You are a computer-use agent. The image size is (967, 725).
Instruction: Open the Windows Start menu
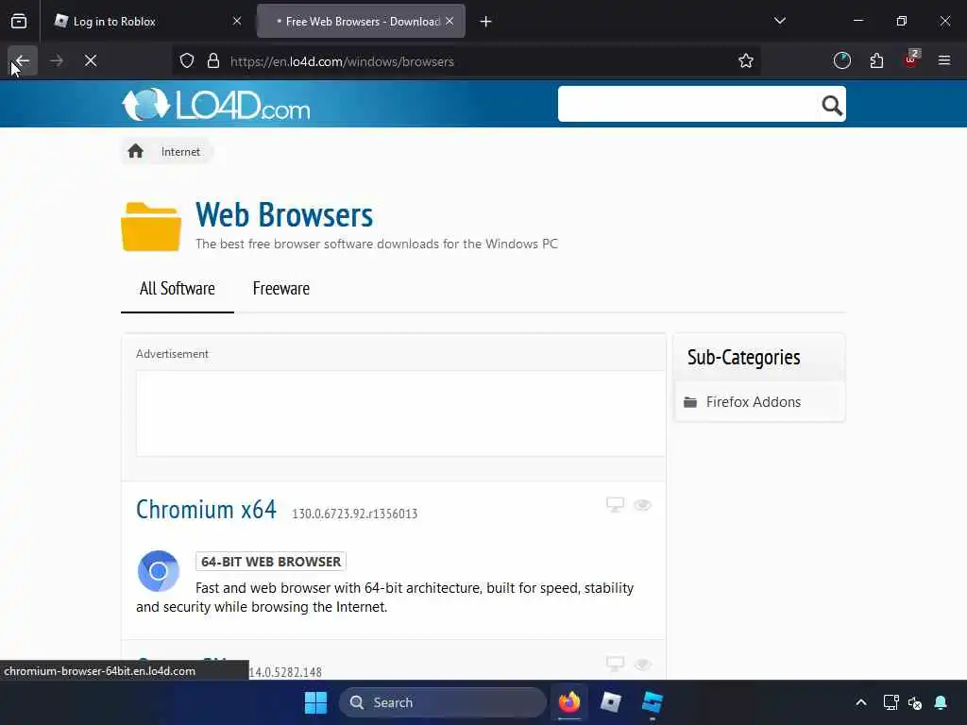click(x=315, y=702)
